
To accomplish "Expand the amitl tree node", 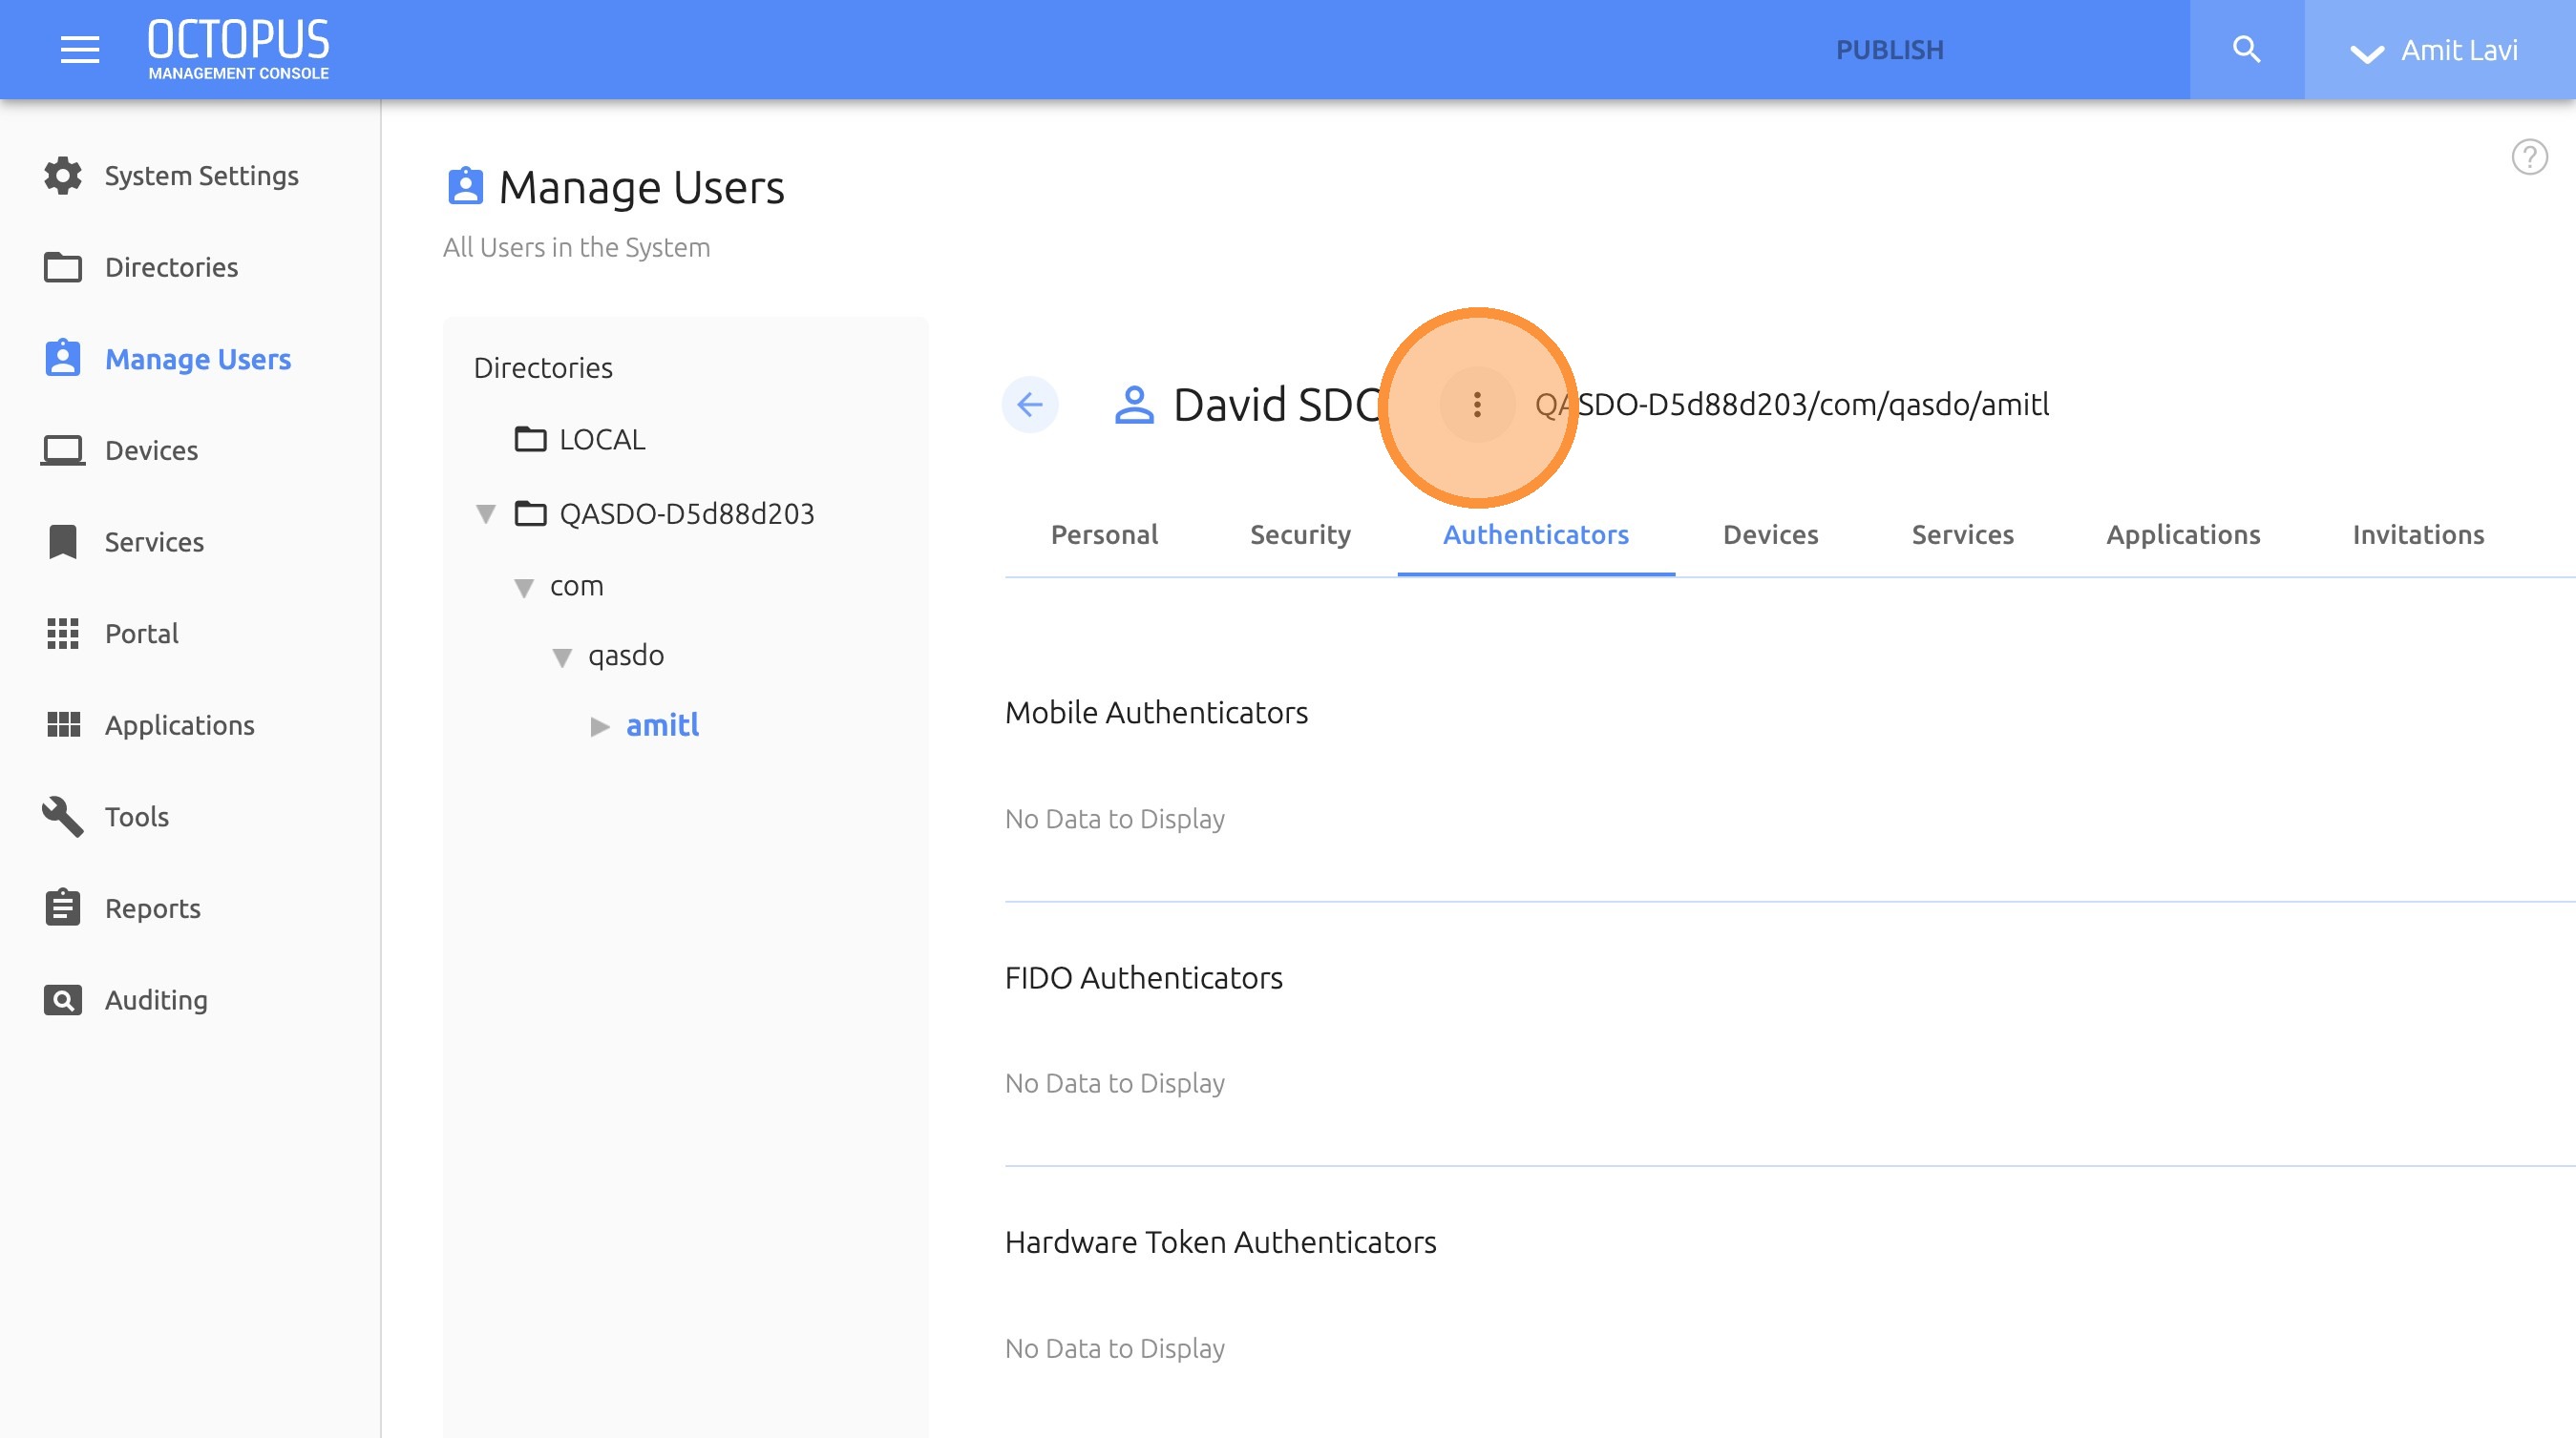I will pos(600,726).
